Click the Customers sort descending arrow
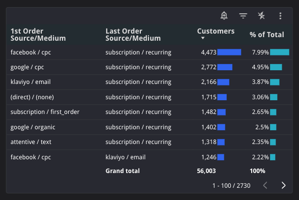 point(203,38)
